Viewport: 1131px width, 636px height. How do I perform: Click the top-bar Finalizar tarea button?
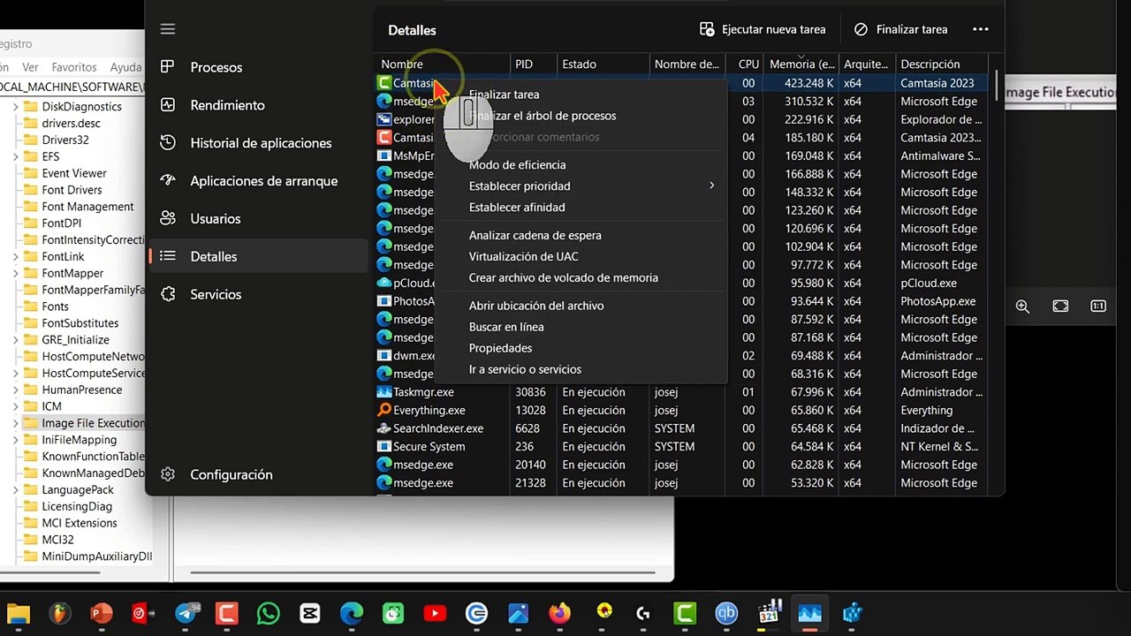tap(901, 29)
